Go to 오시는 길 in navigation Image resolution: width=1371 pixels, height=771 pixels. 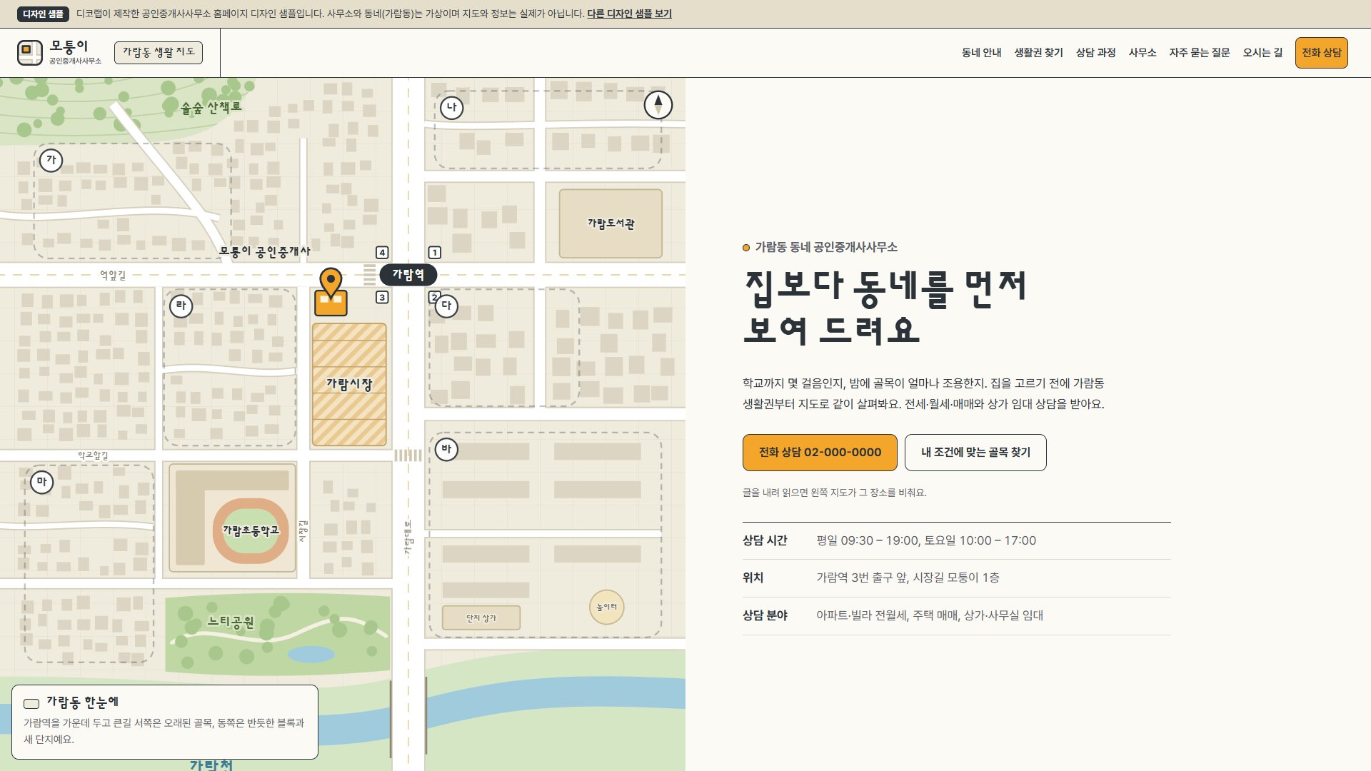click(1262, 53)
